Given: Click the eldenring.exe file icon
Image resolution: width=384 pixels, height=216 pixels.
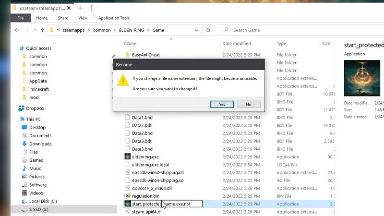Looking at the screenshot, I should [x=127, y=157].
